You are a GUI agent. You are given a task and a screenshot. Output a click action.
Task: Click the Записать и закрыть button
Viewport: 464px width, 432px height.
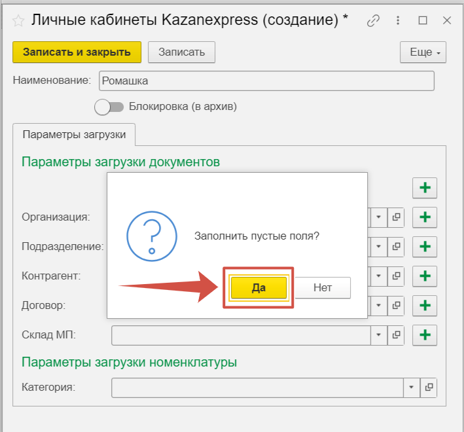[77, 52]
